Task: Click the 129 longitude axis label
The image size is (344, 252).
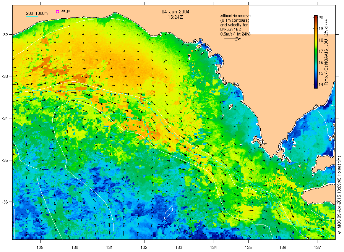Action: pos(40,248)
